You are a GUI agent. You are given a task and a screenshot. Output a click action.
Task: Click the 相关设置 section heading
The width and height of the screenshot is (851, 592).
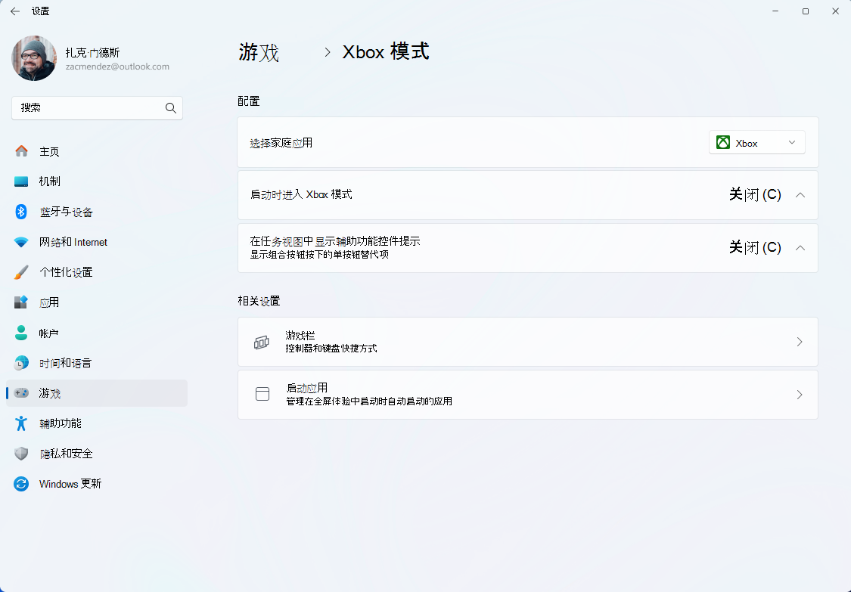pyautogui.click(x=259, y=301)
